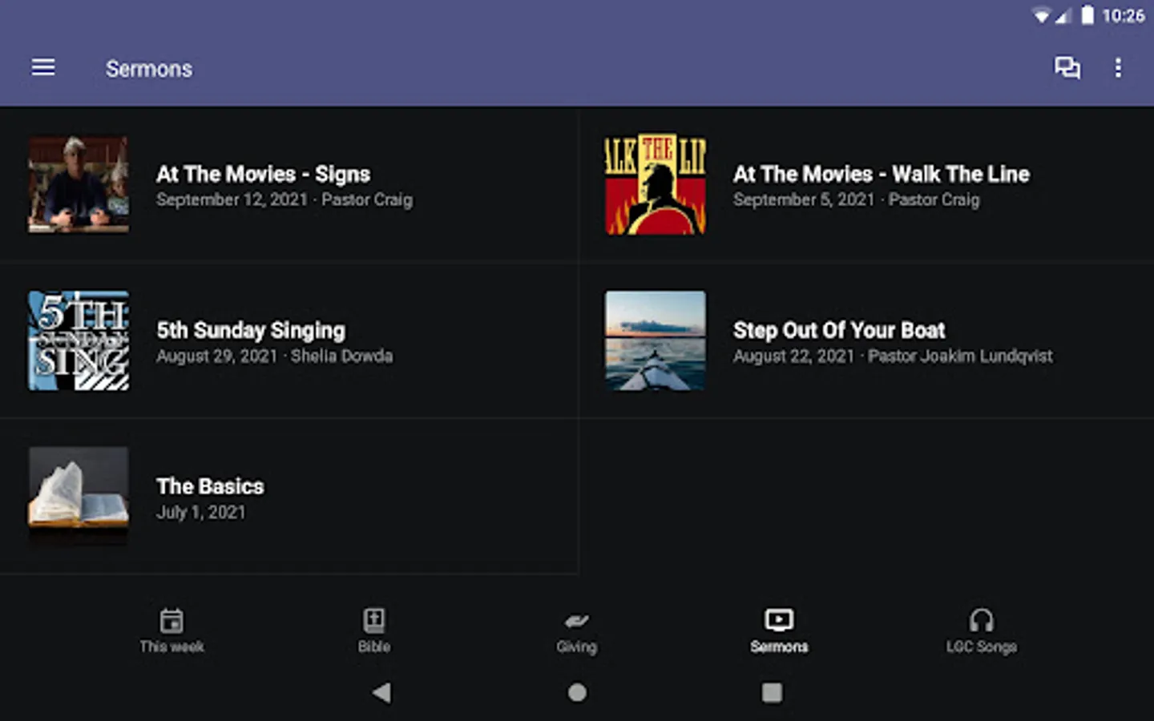This screenshot has width=1154, height=721.
Task: Switch to the Sermons tab
Action: point(779,630)
